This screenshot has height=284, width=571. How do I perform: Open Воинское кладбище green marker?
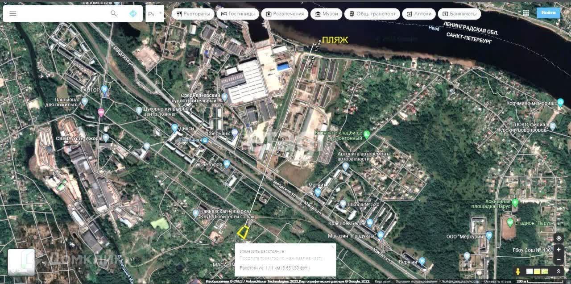point(367,134)
